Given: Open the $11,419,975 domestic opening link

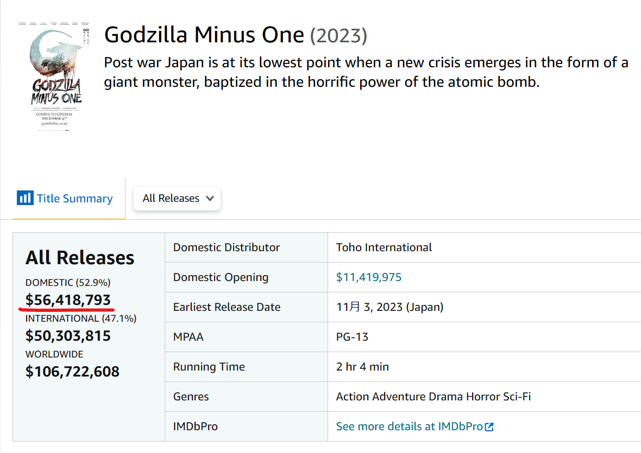Looking at the screenshot, I should pyautogui.click(x=369, y=277).
